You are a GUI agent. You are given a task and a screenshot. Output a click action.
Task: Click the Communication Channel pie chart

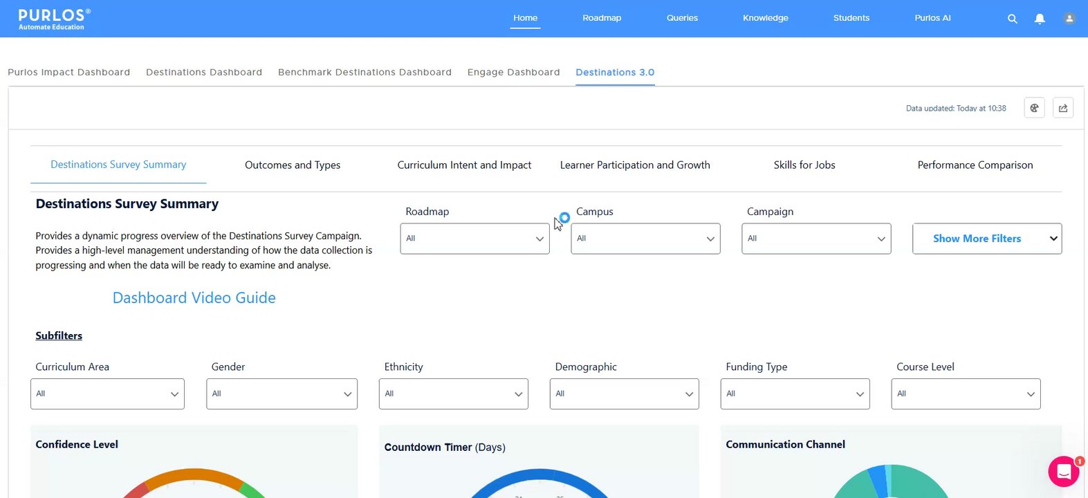(892, 484)
